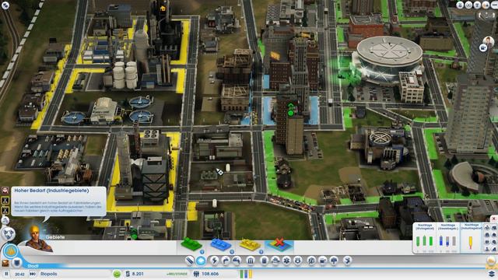Viewport: 498px width, 280px height.
Task: Click the Hoher Bedarf (Industriegebiete) speech bubble
Action: click(x=59, y=202)
